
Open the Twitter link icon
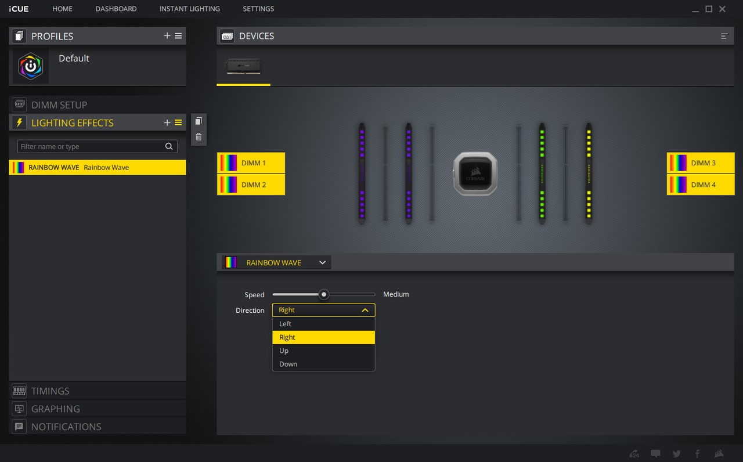(677, 454)
